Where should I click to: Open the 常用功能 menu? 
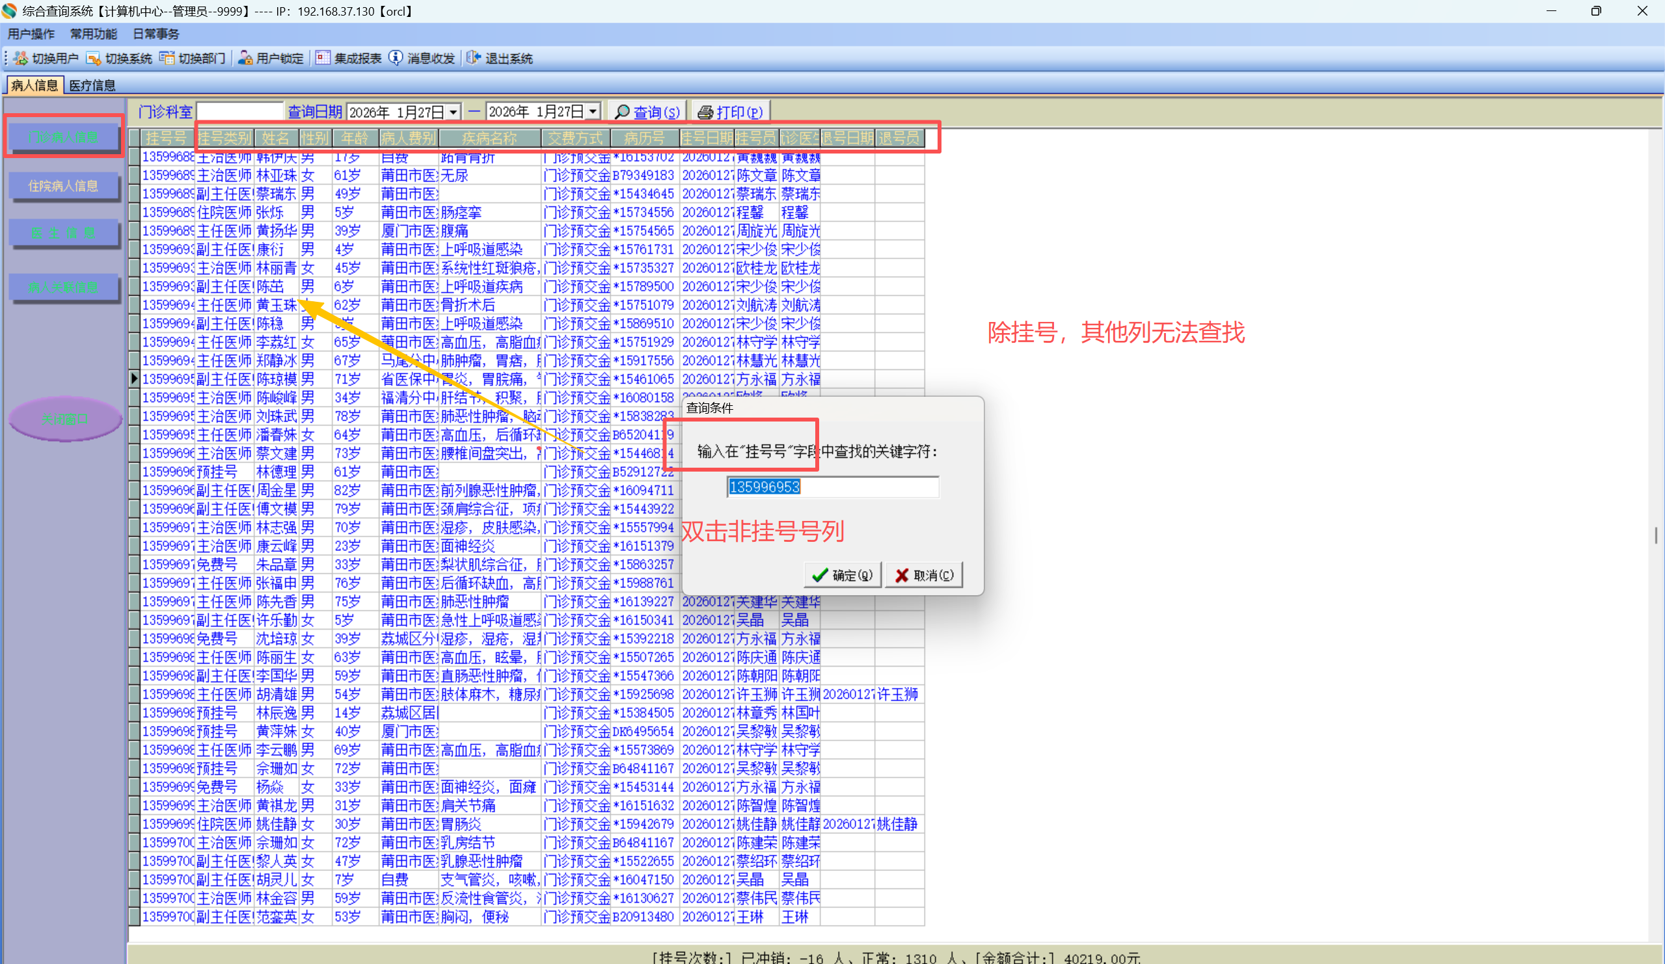(93, 34)
